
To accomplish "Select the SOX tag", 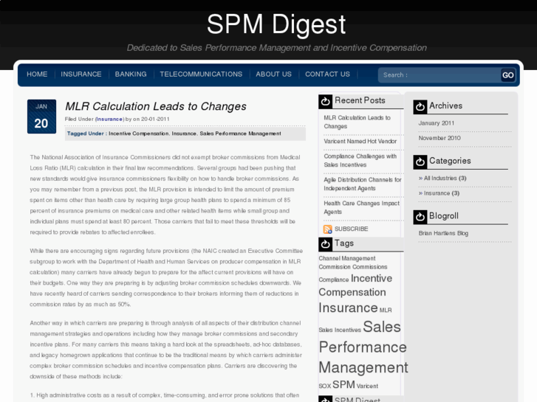I will [x=325, y=387].
